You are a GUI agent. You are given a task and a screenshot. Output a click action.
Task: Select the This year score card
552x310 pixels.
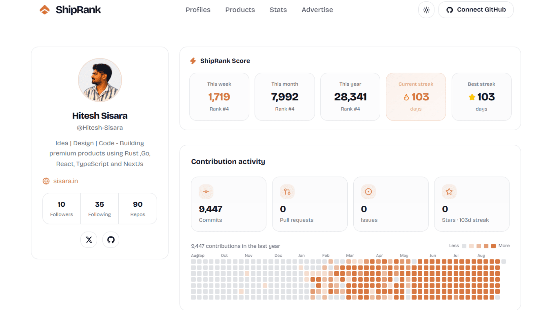tap(350, 97)
